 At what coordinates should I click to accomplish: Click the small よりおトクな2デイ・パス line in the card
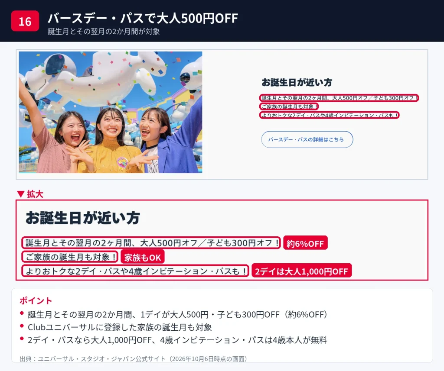coord(330,115)
